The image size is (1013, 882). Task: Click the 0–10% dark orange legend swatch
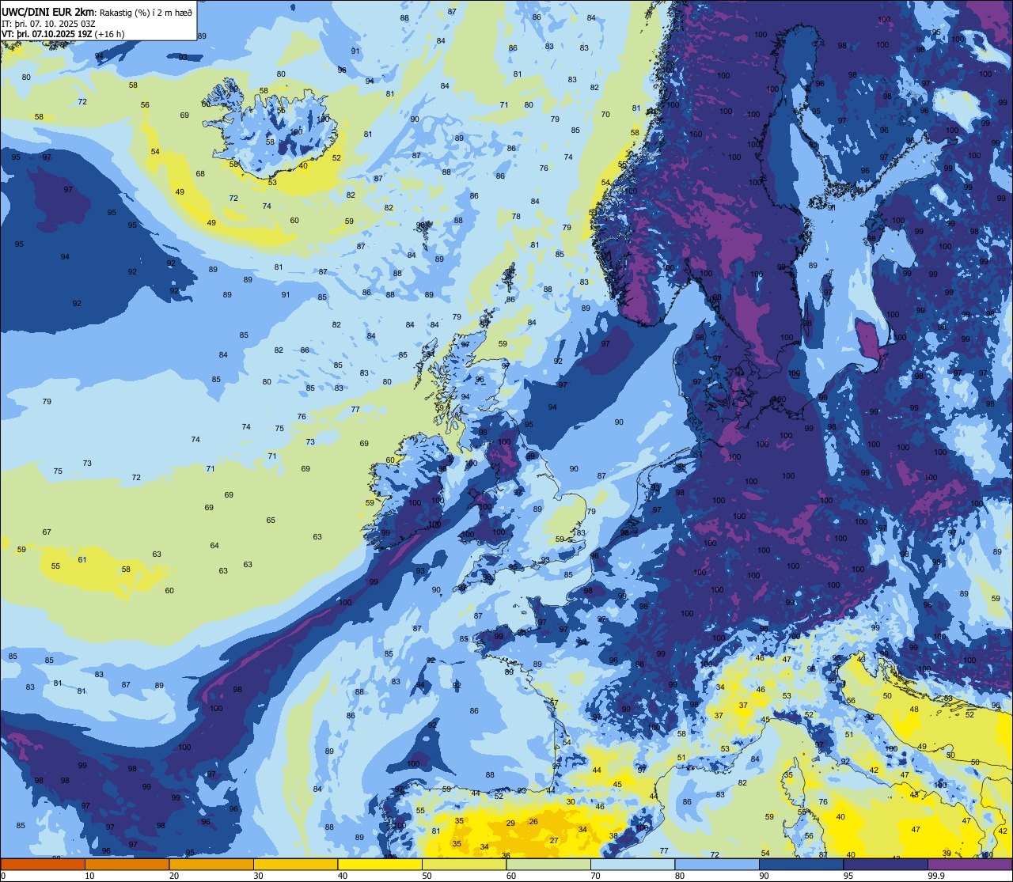pyautogui.click(x=43, y=864)
